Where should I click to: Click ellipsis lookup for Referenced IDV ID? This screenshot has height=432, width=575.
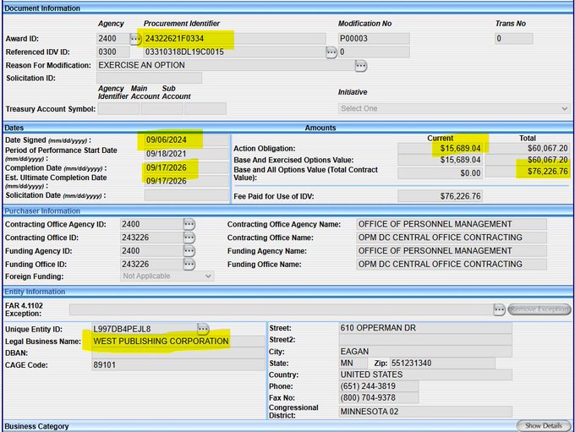click(x=331, y=52)
